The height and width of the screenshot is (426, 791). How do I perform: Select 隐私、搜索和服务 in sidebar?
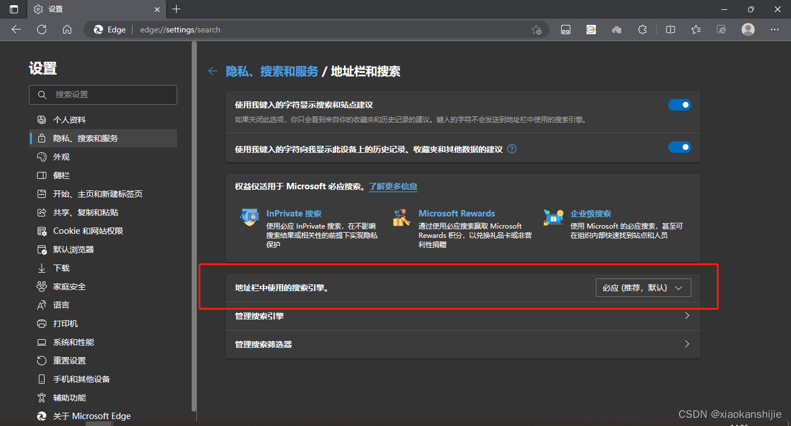coord(103,138)
